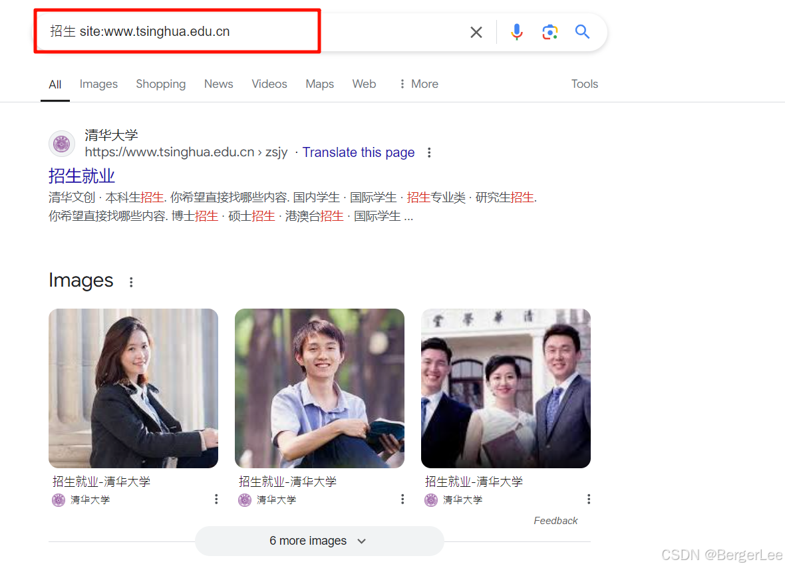Click the X to clear search query
The image size is (785, 568).
pyautogui.click(x=476, y=32)
